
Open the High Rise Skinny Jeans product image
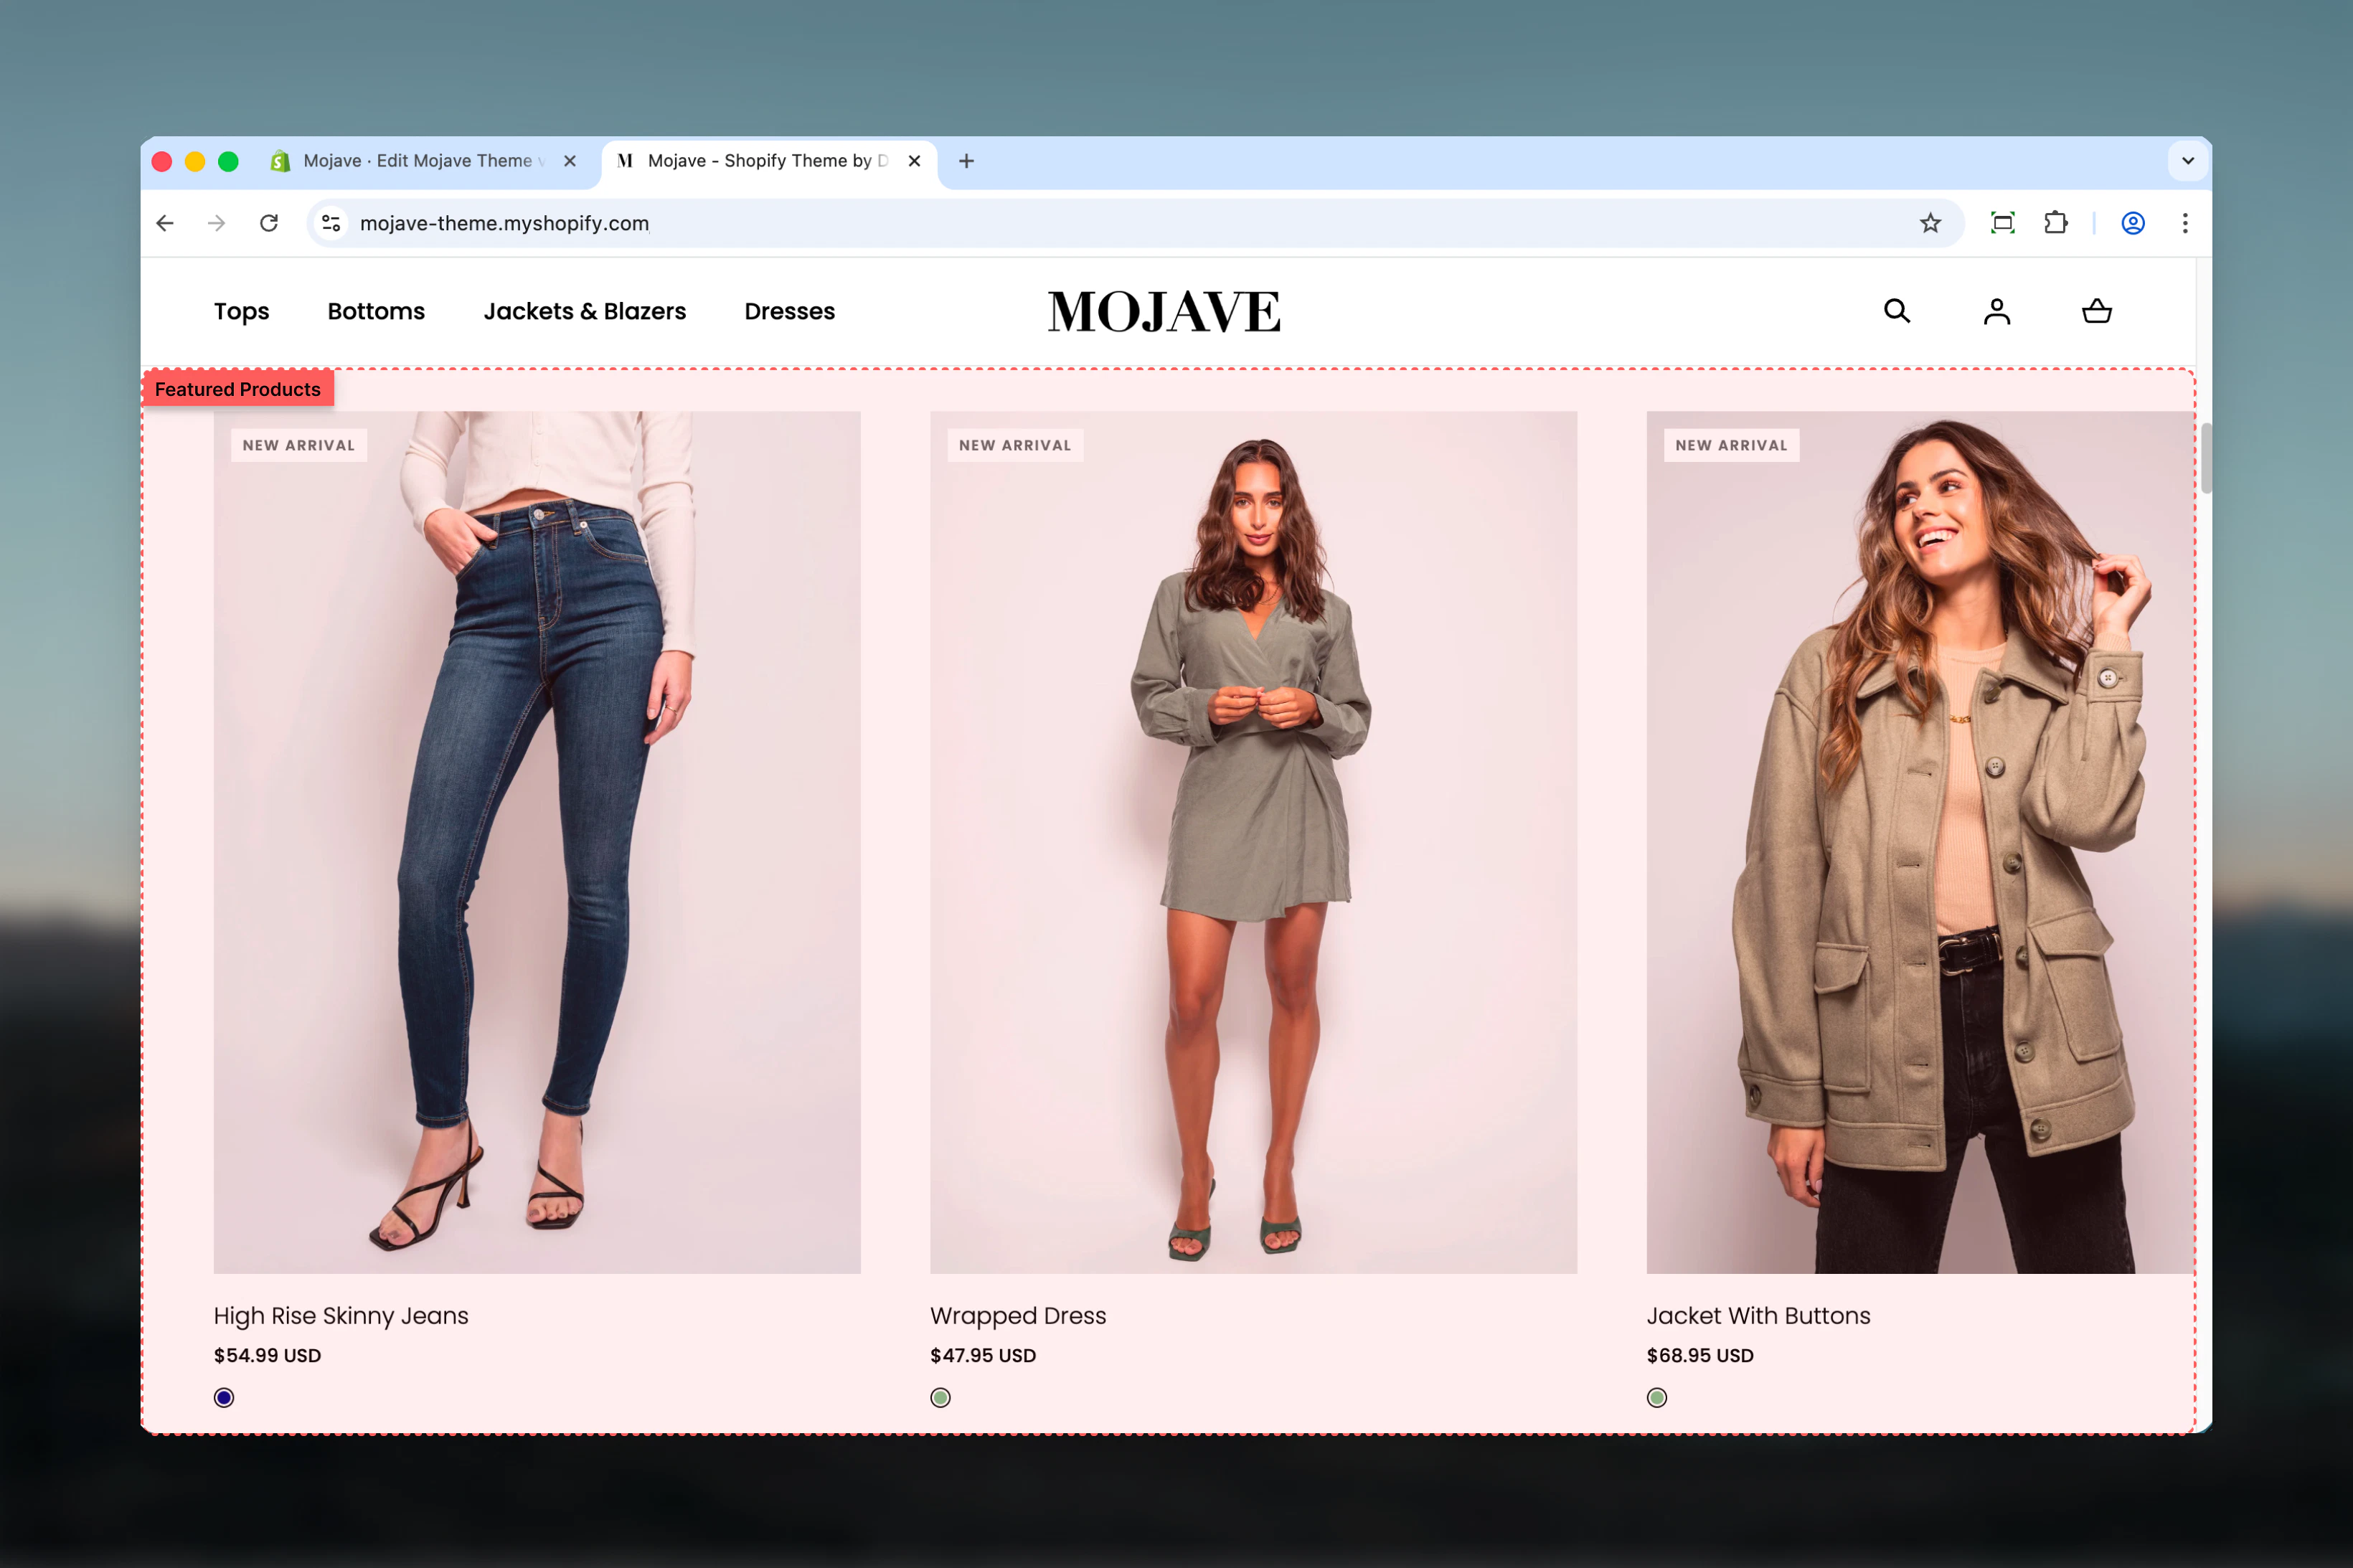point(537,842)
